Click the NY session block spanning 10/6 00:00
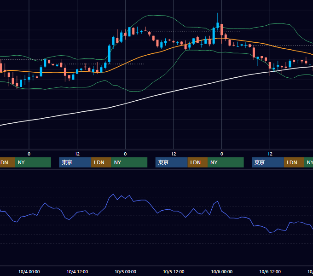Screen dimensions: 313x276 pos(226,162)
